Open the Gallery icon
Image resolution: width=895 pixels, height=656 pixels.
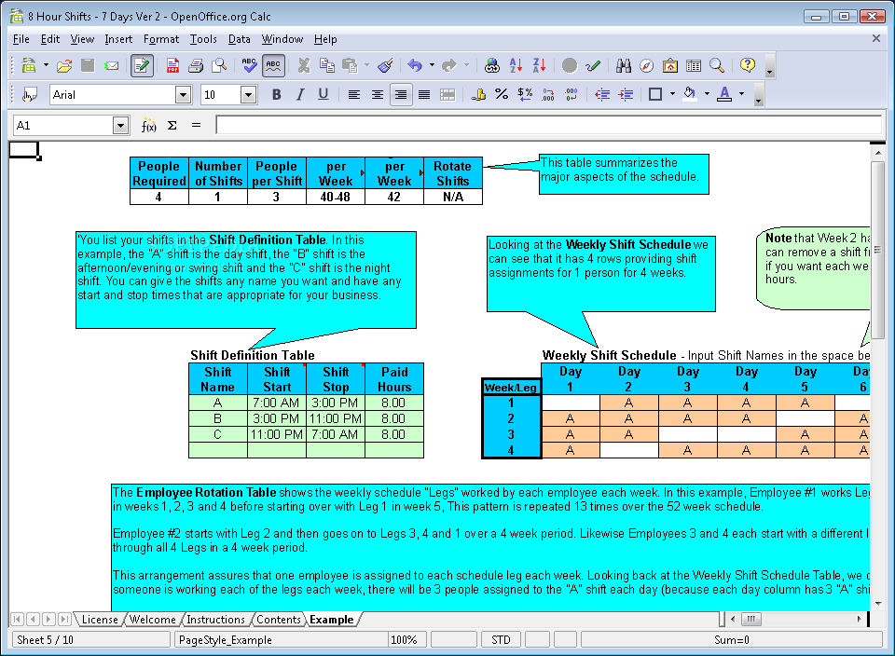pos(670,65)
